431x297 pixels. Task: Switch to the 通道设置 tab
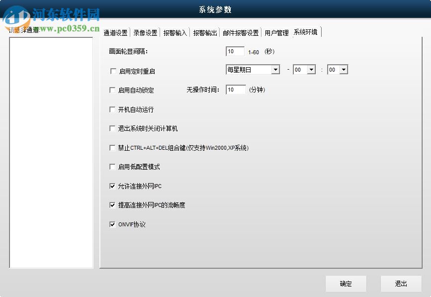pyautogui.click(x=115, y=32)
